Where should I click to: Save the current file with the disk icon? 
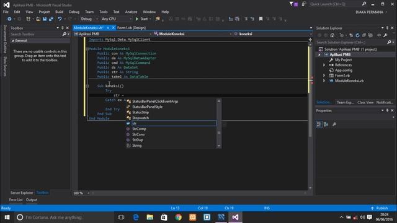(45, 19)
